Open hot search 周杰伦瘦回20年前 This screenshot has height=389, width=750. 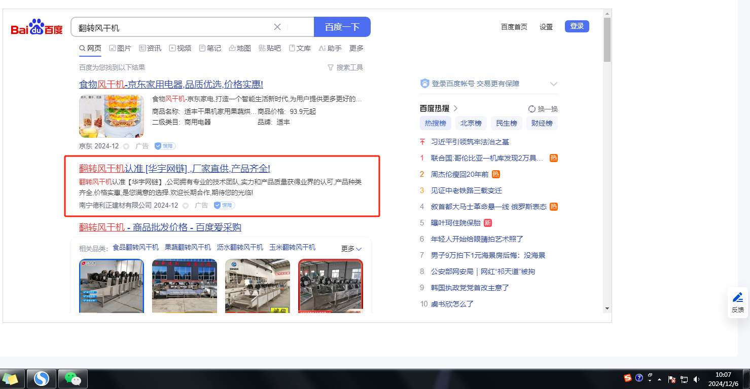459,174
